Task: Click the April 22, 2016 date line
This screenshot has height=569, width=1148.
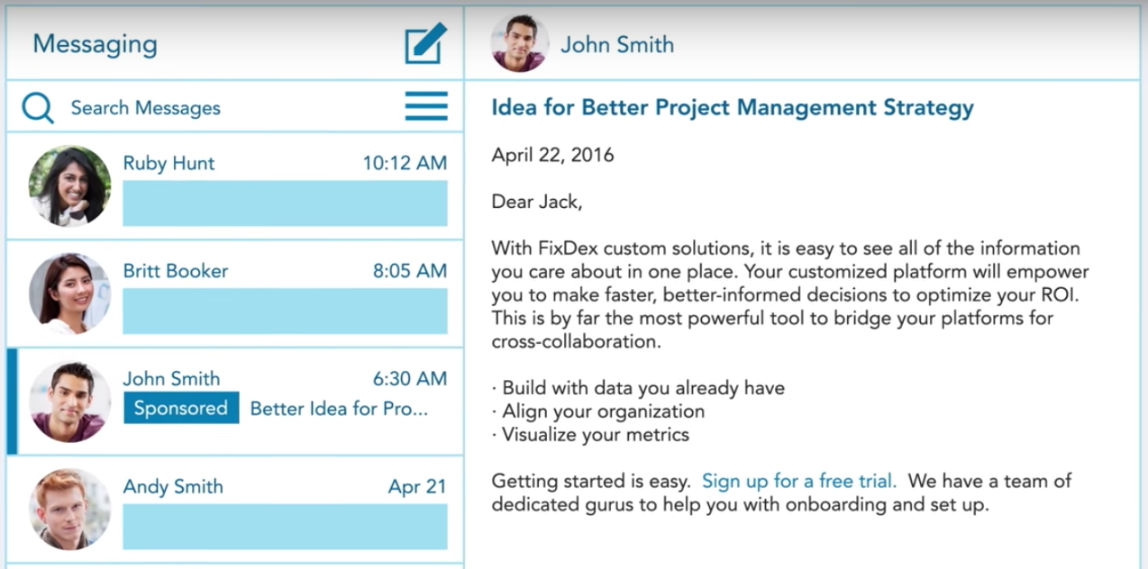Action: click(x=552, y=155)
